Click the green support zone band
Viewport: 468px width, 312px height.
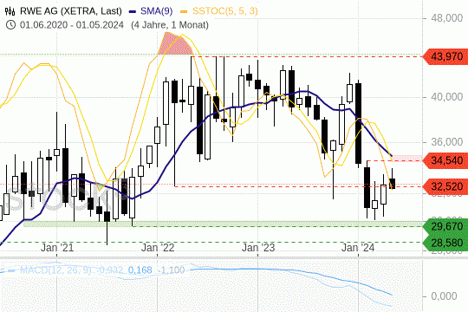click(224, 224)
